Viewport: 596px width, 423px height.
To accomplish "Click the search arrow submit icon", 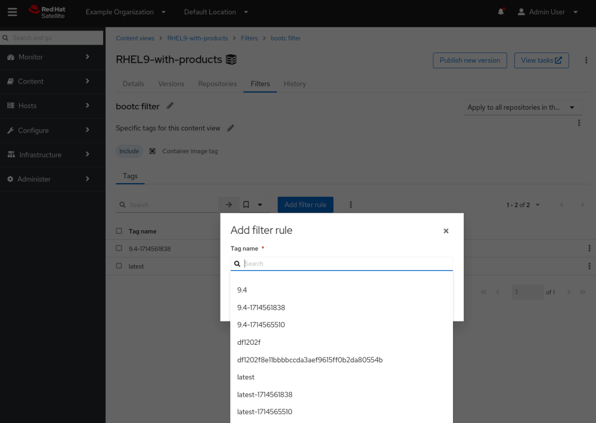I will (229, 204).
